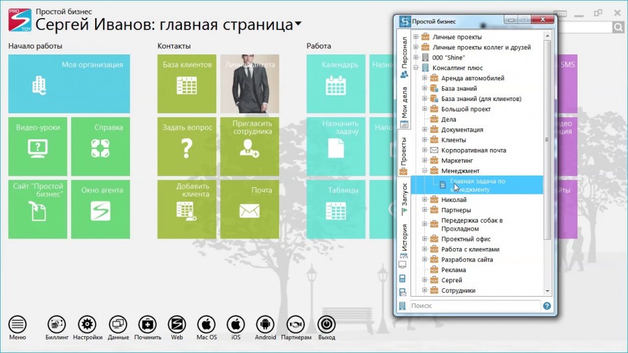Open the Web version icon
628x353 pixels.
pos(177,325)
